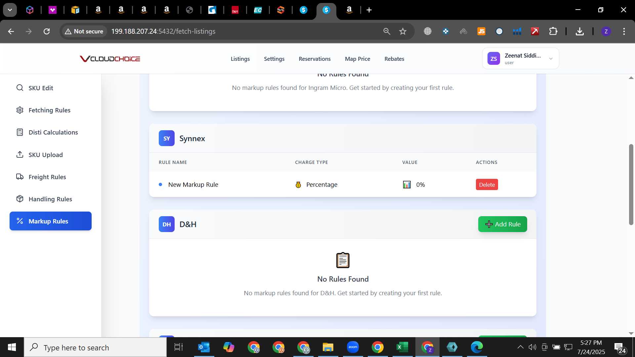This screenshot has height=357, width=635.
Task: Open the Settings nav tab
Action: [274, 59]
